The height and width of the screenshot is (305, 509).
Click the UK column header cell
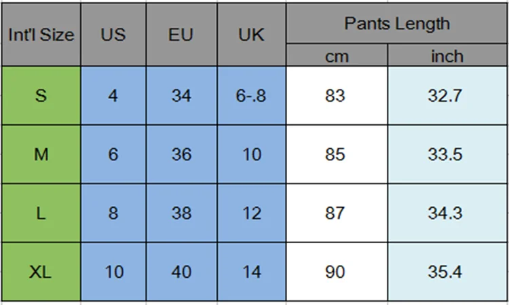click(x=251, y=35)
